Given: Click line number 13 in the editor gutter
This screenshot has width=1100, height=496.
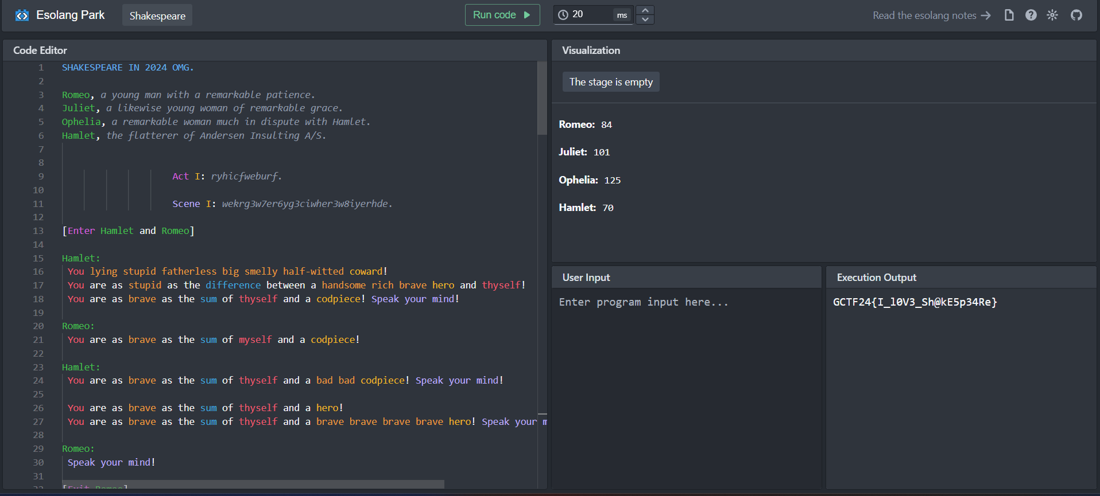Looking at the screenshot, I should tap(38, 231).
